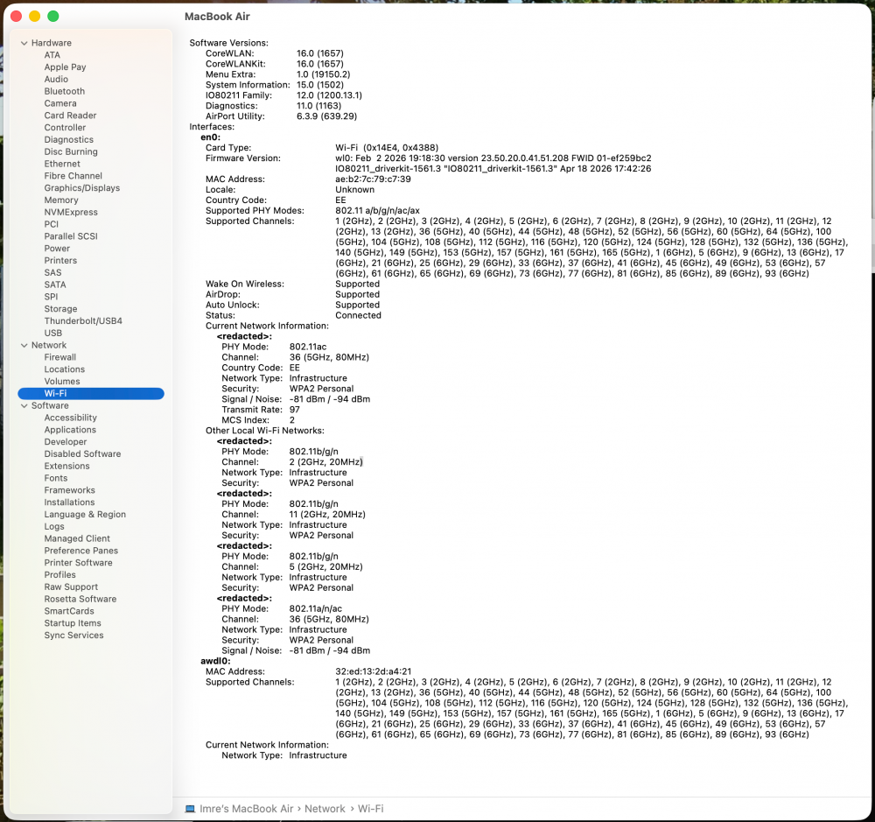Open the Camera hardware entry
Image resolution: width=875 pixels, height=822 pixels.
coord(60,103)
